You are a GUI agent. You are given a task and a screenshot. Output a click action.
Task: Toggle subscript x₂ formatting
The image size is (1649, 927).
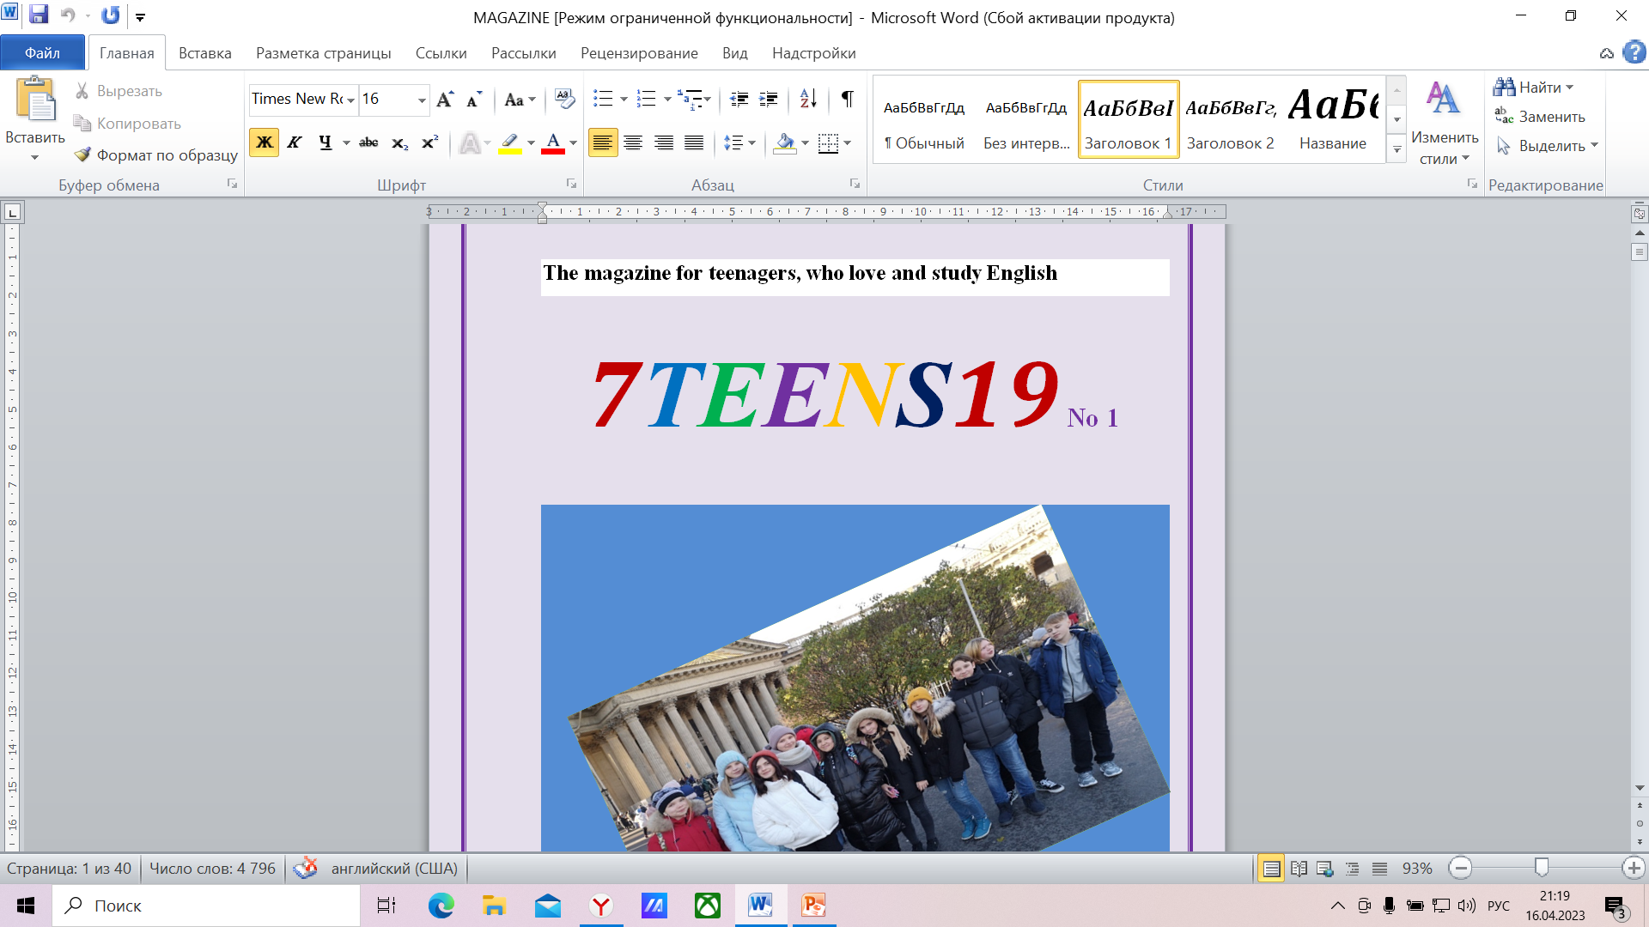(399, 142)
